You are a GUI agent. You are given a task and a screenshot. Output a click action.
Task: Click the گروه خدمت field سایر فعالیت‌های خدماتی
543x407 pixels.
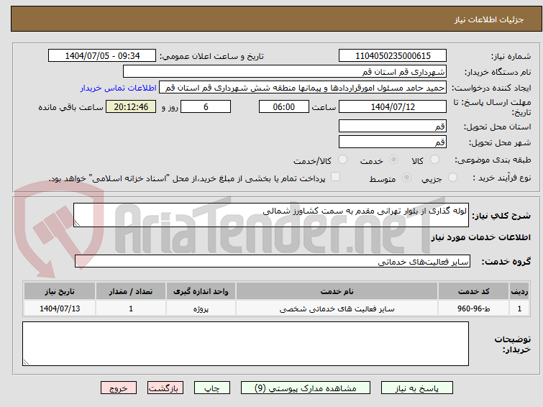pyautogui.click(x=273, y=261)
